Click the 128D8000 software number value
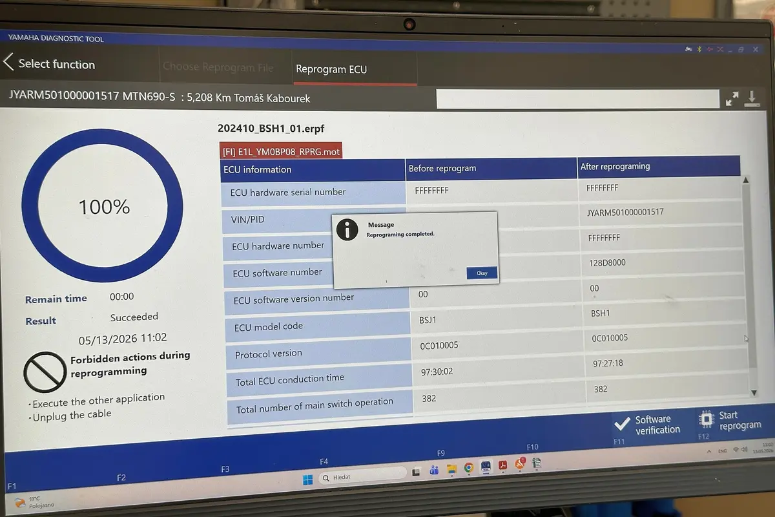This screenshot has width=775, height=517. pos(607,262)
